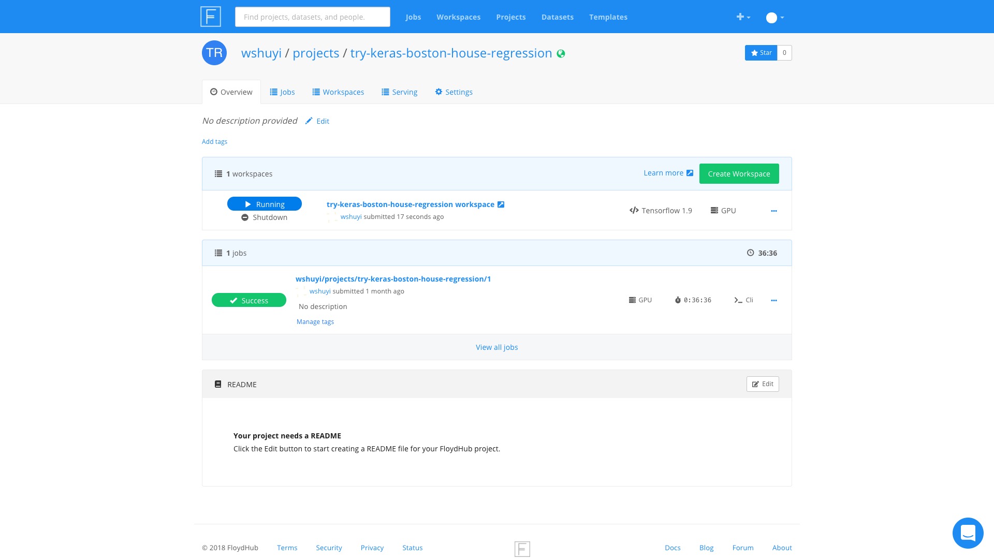The width and height of the screenshot is (994, 559).
Task: Open user avatar account dropdown
Action: [774, 18]
